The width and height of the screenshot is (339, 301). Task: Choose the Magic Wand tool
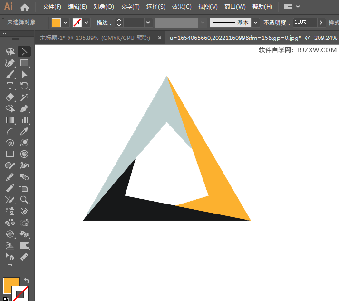coord(24,97)
